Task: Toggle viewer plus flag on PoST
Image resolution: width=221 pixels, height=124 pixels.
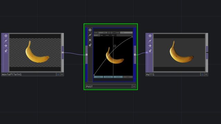Action: pos(134,86)
